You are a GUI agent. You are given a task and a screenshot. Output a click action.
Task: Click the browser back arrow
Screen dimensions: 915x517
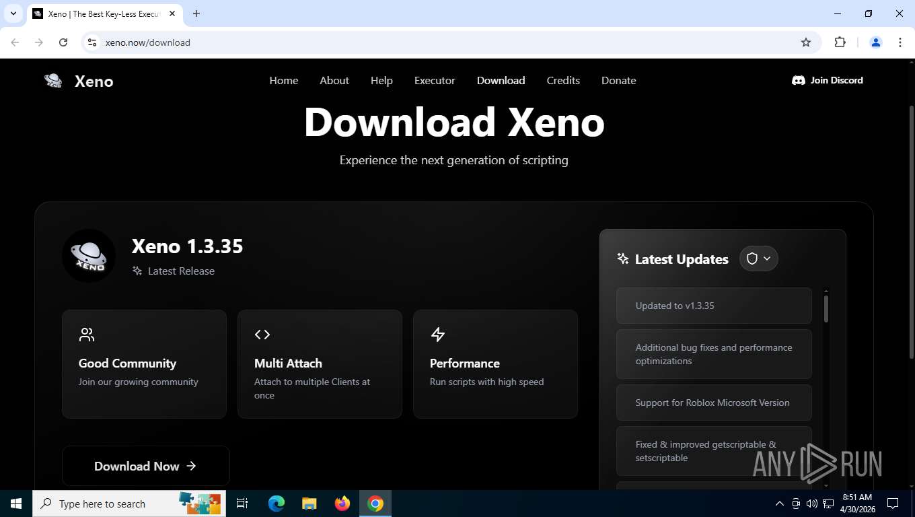(x=15, y=42)
